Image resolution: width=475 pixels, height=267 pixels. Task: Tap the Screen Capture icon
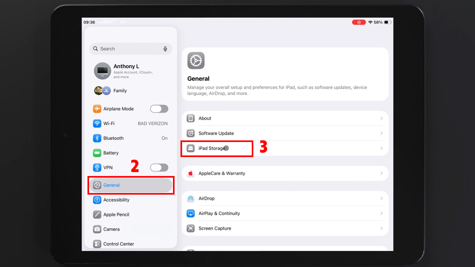(191, 228)
